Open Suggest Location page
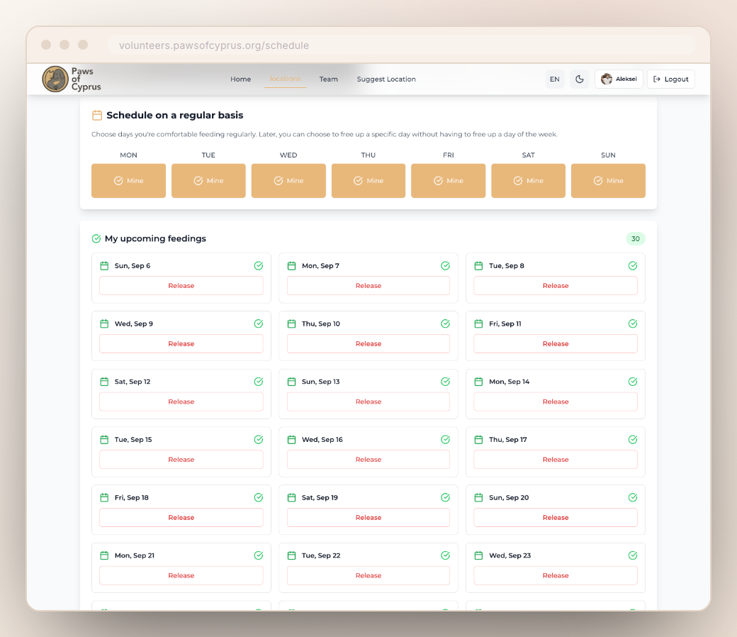The width and height of the screenshot is (737, 637). [x=386, y=79]
